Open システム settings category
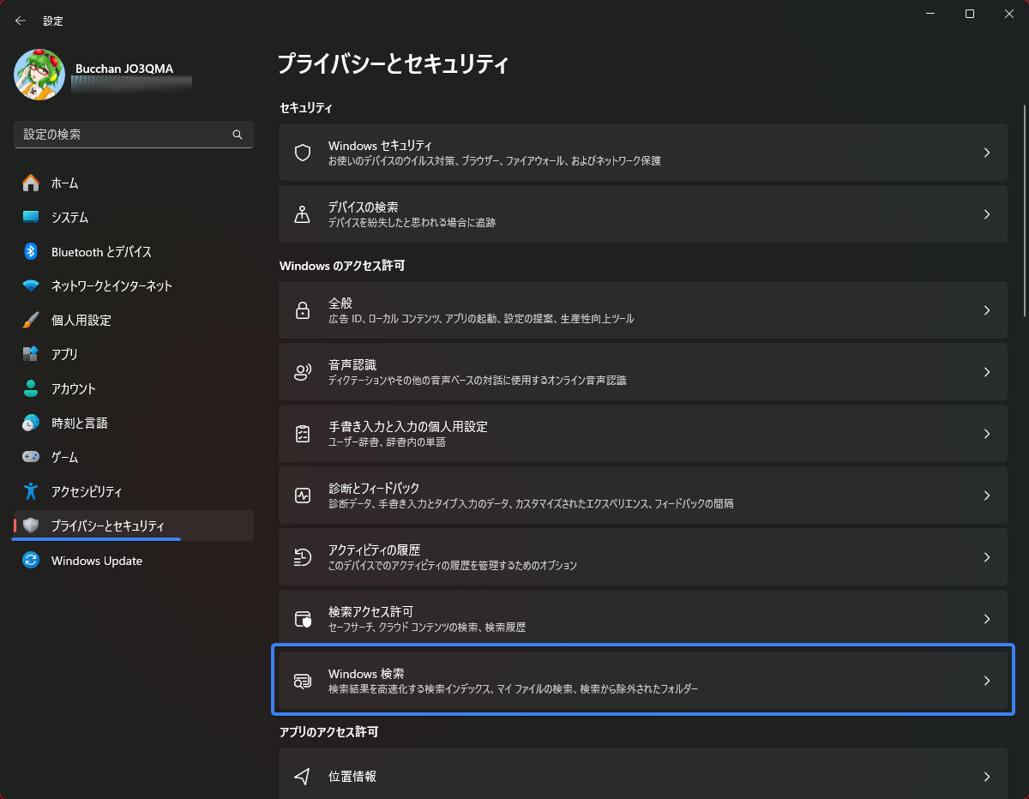This screenshot has height=799, width=1029. coord(134,217)
